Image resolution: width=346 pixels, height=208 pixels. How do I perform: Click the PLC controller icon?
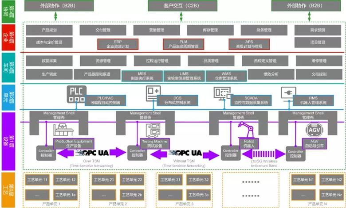coord(76,93)
